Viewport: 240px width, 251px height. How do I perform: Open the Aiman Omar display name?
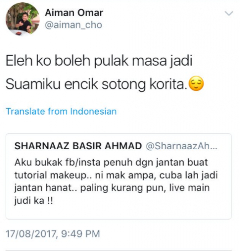[x=74, y=13]
